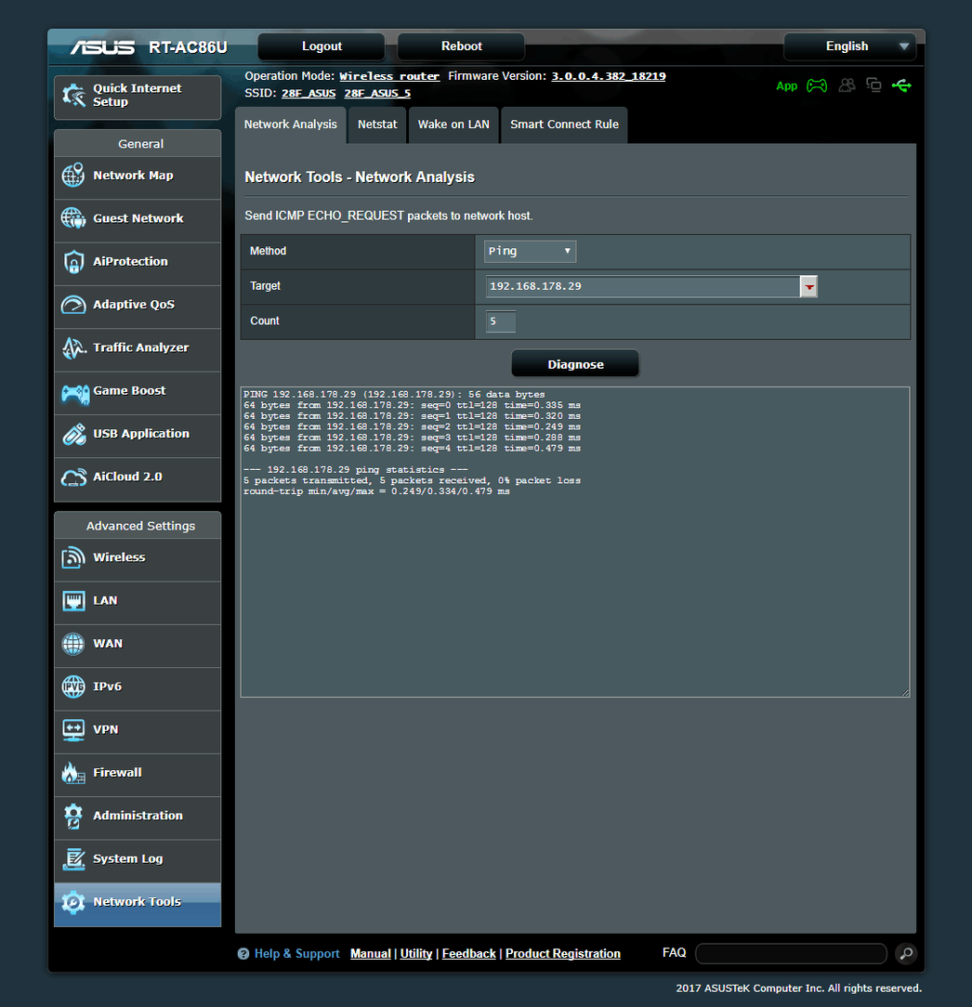Click the FAQ search input field

792,954
